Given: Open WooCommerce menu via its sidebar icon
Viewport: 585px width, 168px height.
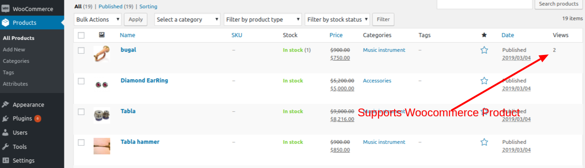Looking at the screenshot, I should tap(5, 9).
